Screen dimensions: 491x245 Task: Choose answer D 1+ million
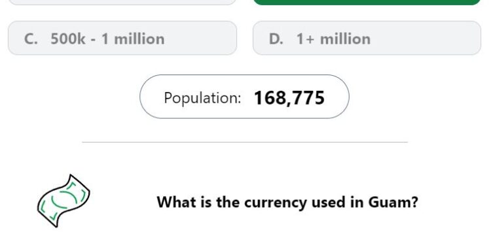[367, 38]
